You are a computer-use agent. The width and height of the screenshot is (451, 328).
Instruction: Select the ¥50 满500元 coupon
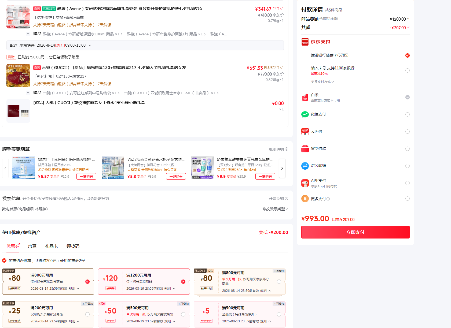(183, 314)
